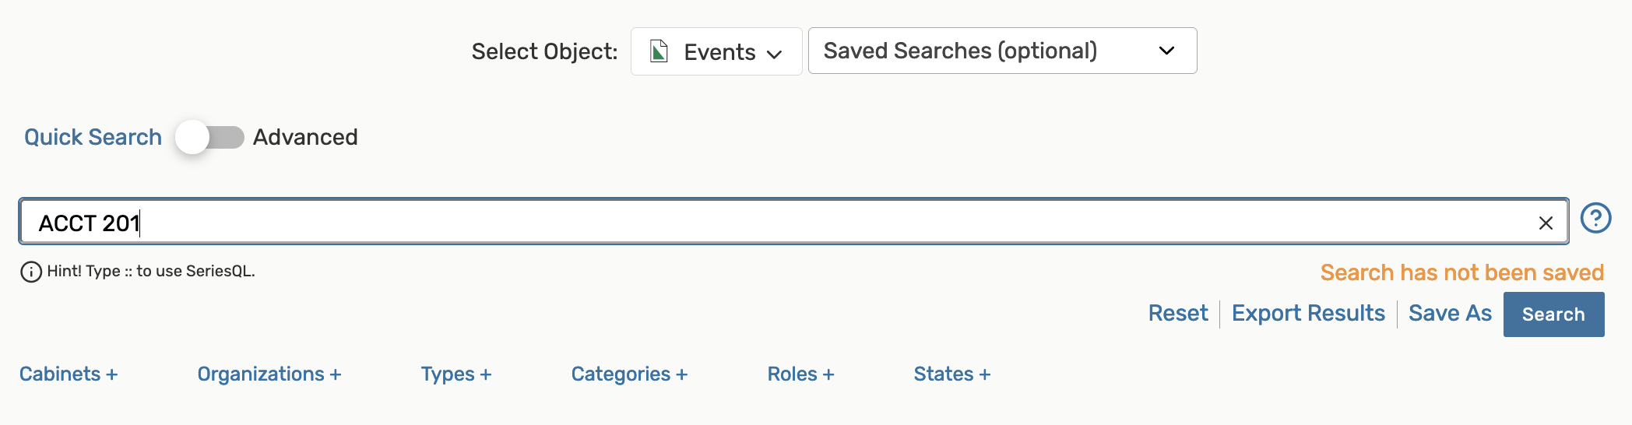This screenshot has width=1632, height=425.
Task: Click the blue Search button
Action: pyautogui.click(x=1553, y=314)
